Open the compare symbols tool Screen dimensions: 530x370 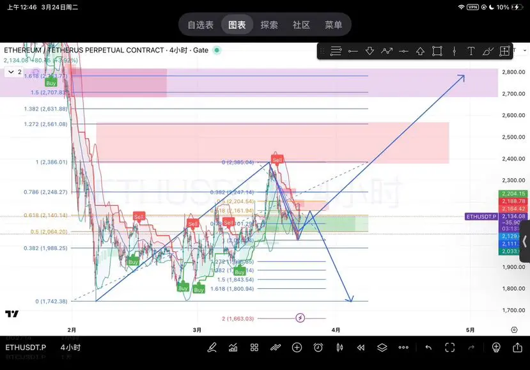click(x=276, y=348)
